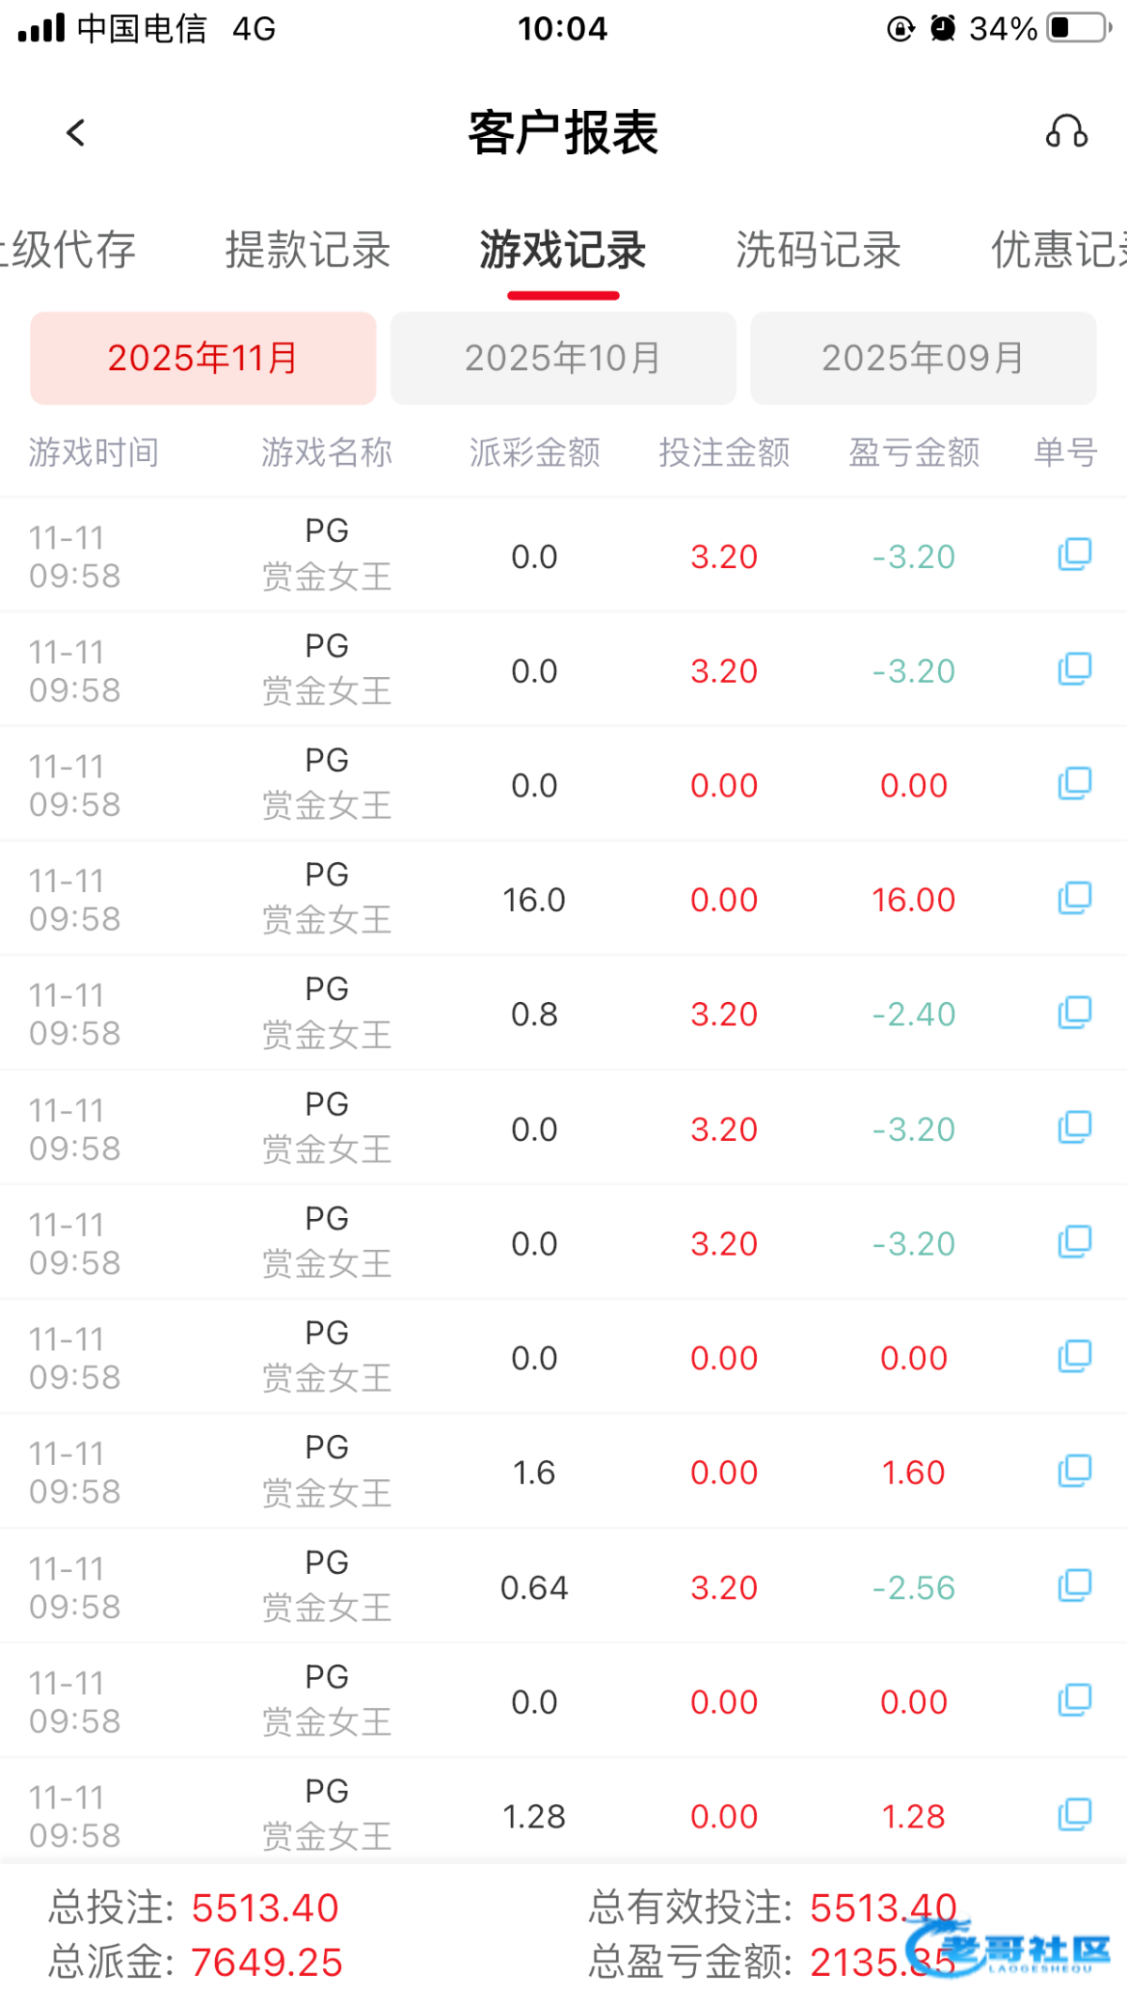Copy order number for 16.00 profit row
Image resolution: width=1127 pixels, height=2004 pixels.
(x=1074, y=899)
